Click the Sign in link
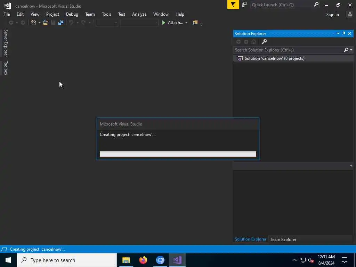This screenshot has height=267, width=356. coord(332,14)
